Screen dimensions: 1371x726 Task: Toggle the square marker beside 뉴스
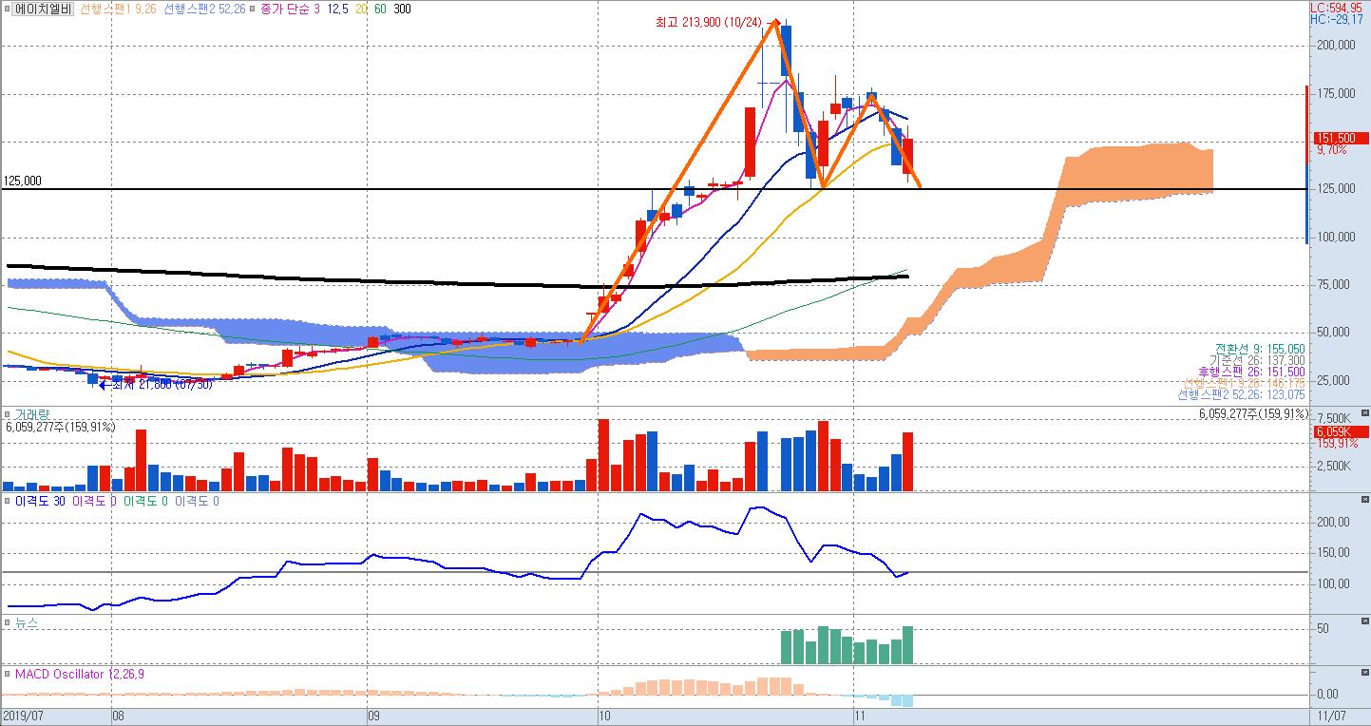pos(8,621)
